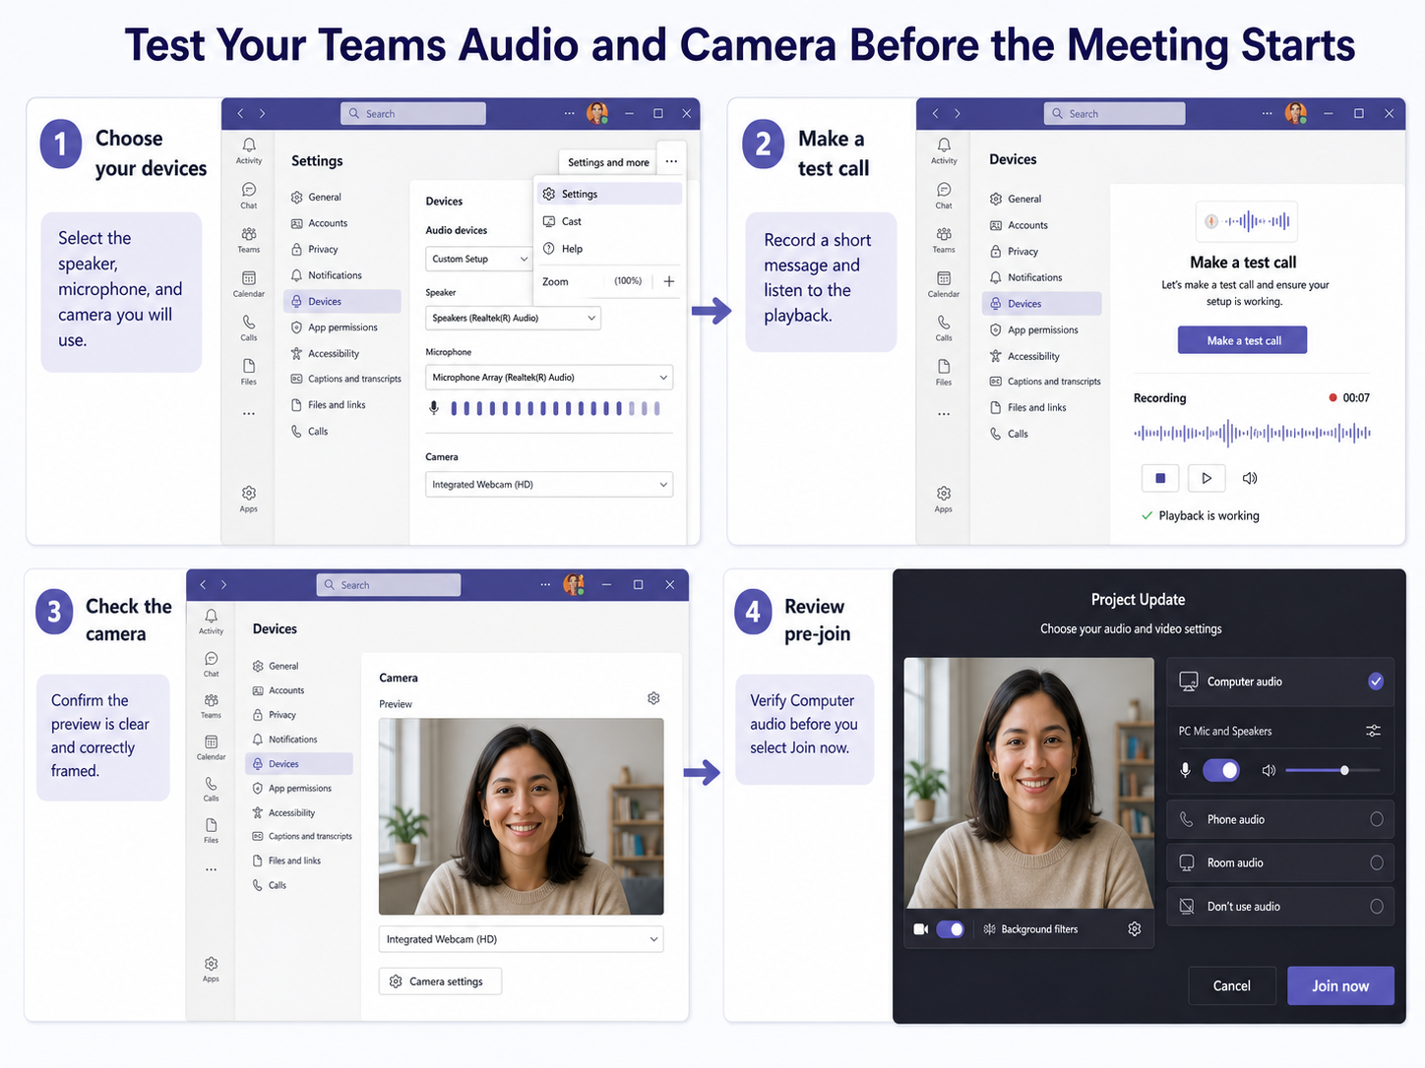The image size is (1425, 1068).
Task: Open Files icon in step 2 window sidebar
Action: click(944, 373)
